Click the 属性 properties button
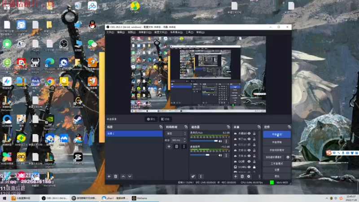This screenshot has width=359, height=202. coord(151,119)
